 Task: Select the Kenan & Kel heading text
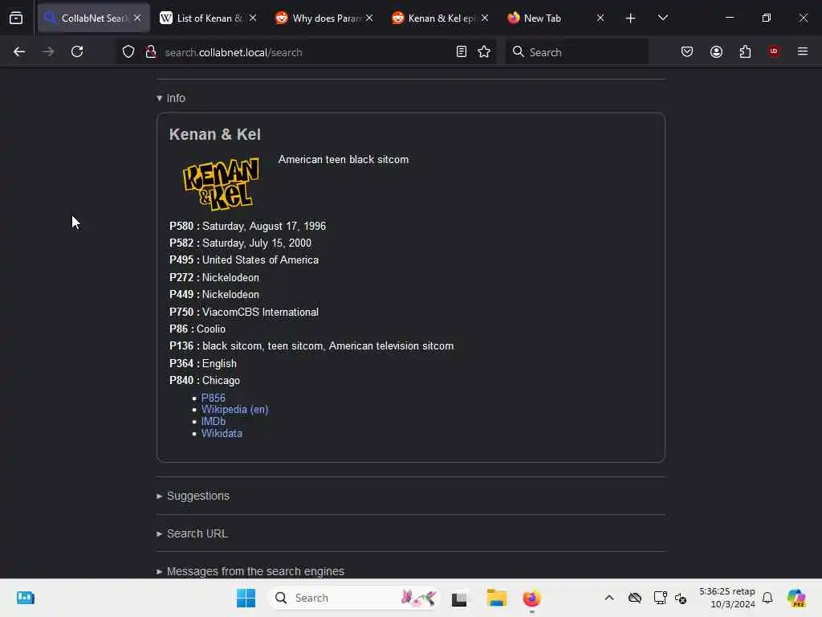215,134
